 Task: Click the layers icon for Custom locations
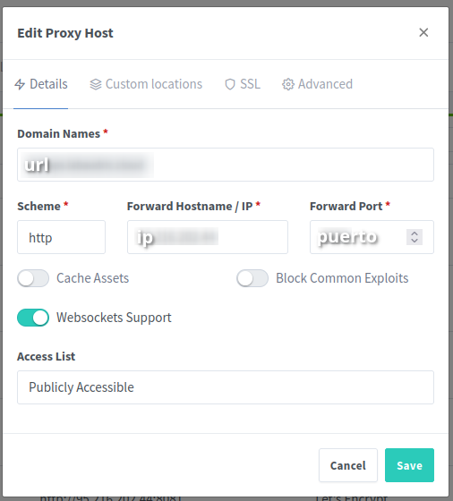click(x=96, y=84)
